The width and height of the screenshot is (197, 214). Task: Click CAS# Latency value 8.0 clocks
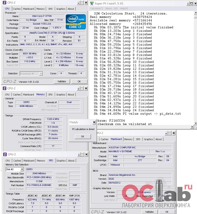pos(53,127)
